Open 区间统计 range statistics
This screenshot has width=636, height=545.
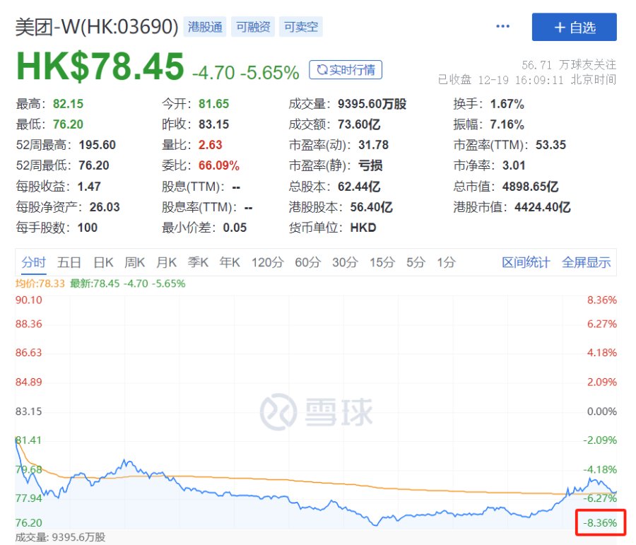click(526, 262)
